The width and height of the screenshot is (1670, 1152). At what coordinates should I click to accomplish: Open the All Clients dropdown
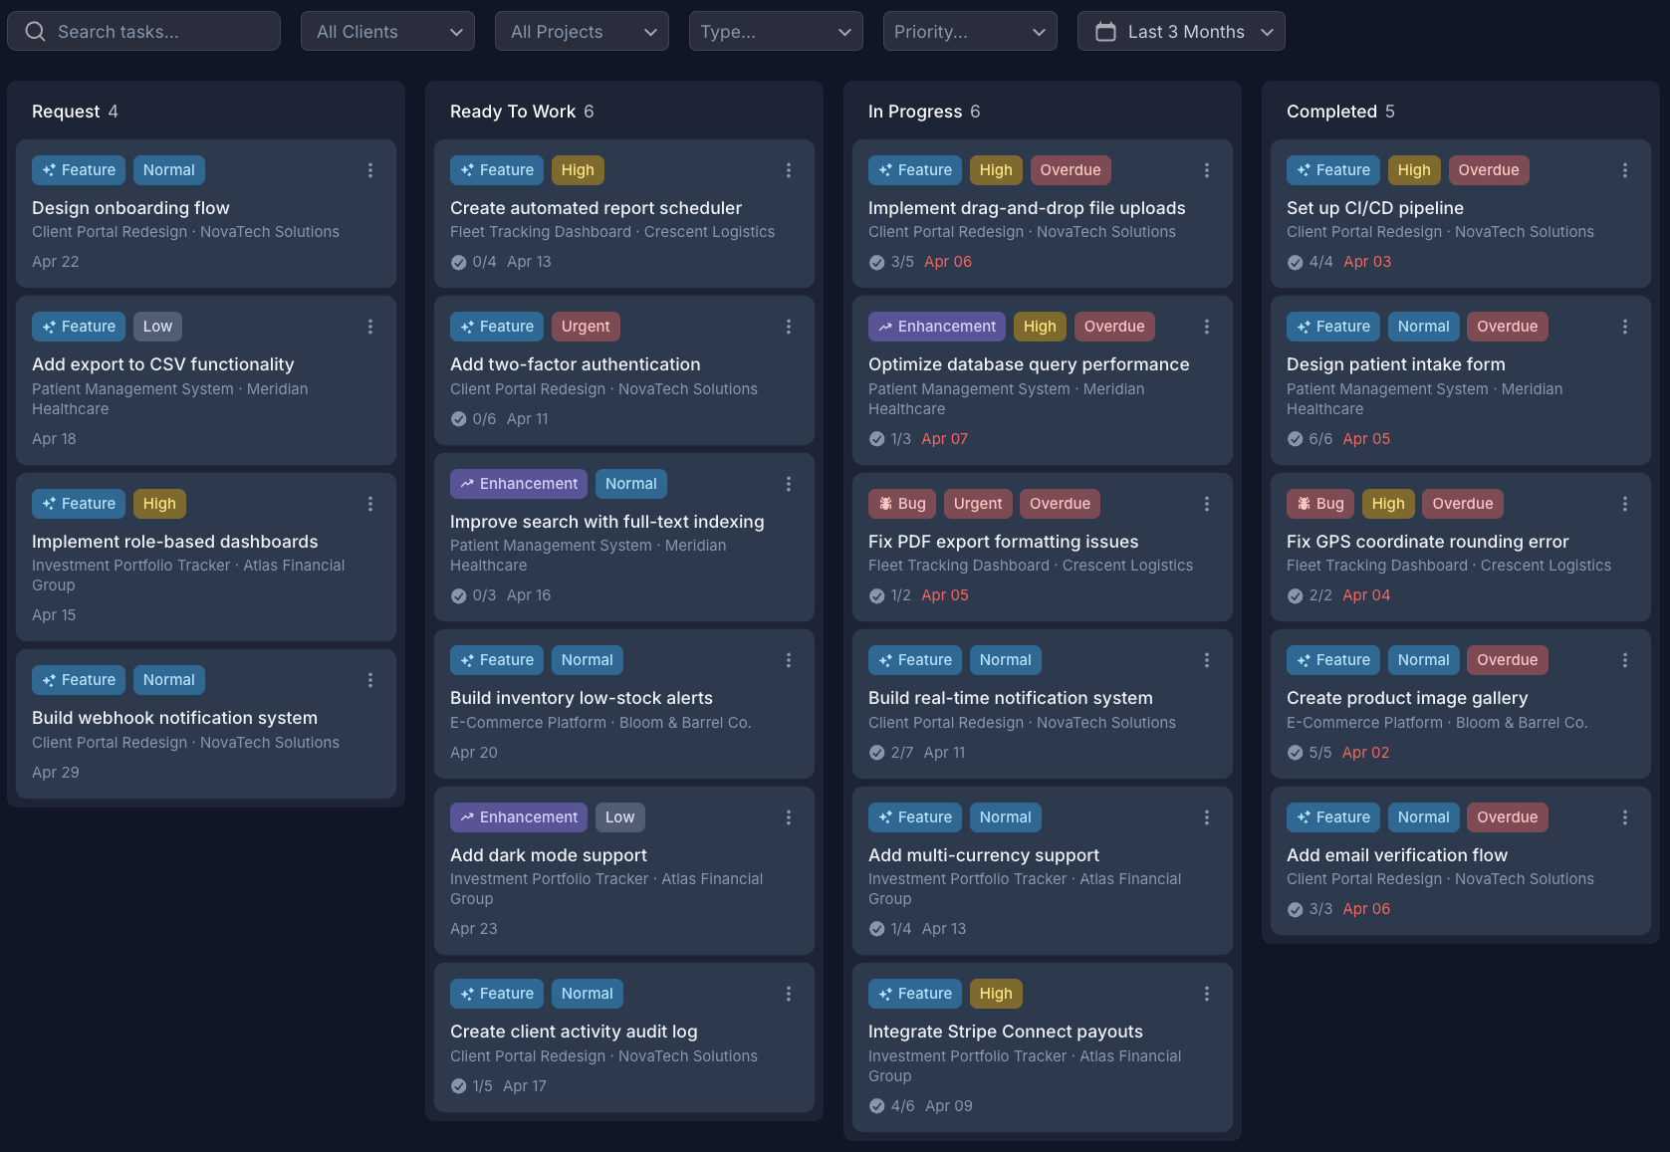click(387, 32)
